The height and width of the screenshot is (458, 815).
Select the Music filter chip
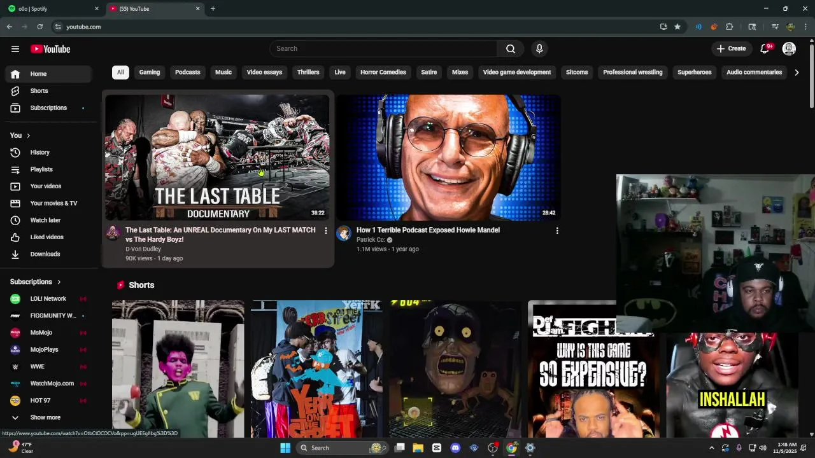(223, 73)
